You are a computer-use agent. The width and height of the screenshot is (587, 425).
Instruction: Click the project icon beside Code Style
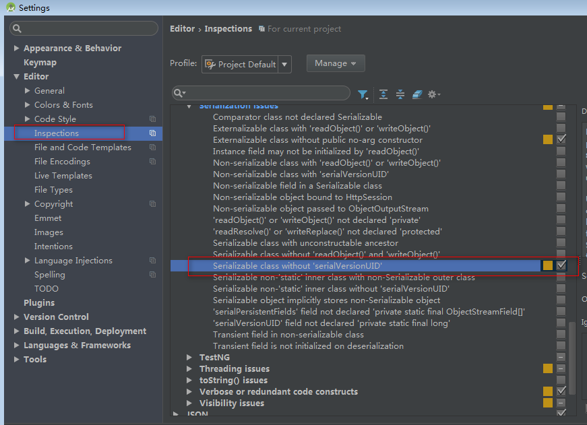pyautogui.click(x=152, y=119)
